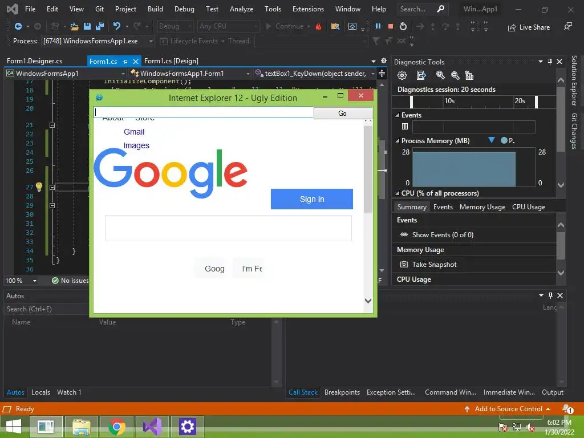The height and width of the screenshot is (438, 584).
Task: Switch to CPU Usage tab in Diagnostic Tools
Action: (x=529, y=207)
